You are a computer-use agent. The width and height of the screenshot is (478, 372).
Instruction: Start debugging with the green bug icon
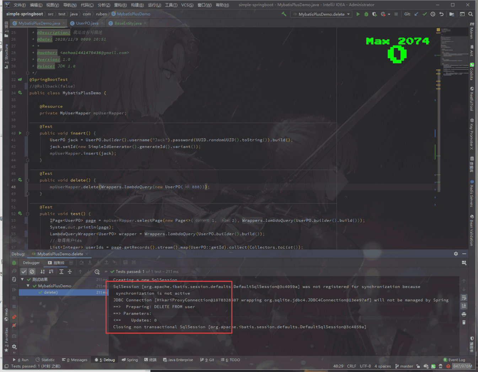(x=366, y=14)
